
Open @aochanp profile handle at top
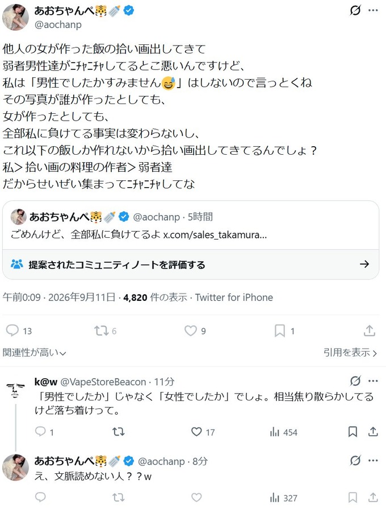click(58, 24)
